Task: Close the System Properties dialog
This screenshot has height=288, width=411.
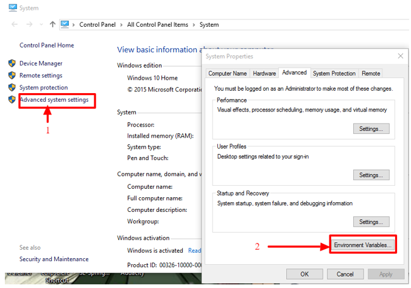Action: 400,56
